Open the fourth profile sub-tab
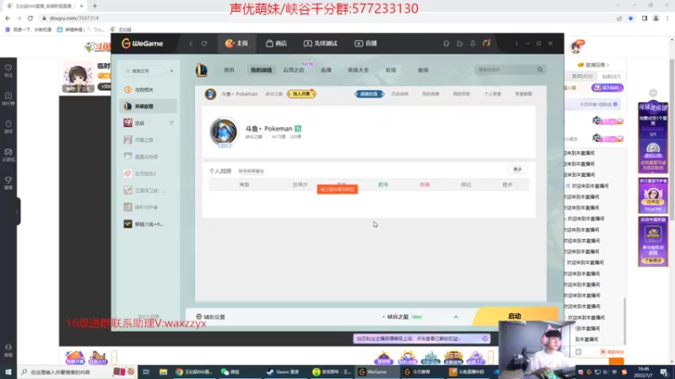The image size is (675, 379). click(x=462, y=93)
